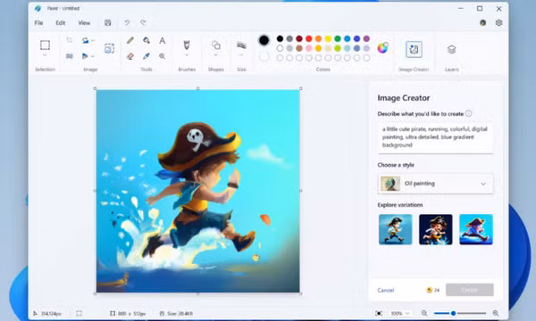
Task: Click the Save icon in title bar
Action: coord(108,23)
